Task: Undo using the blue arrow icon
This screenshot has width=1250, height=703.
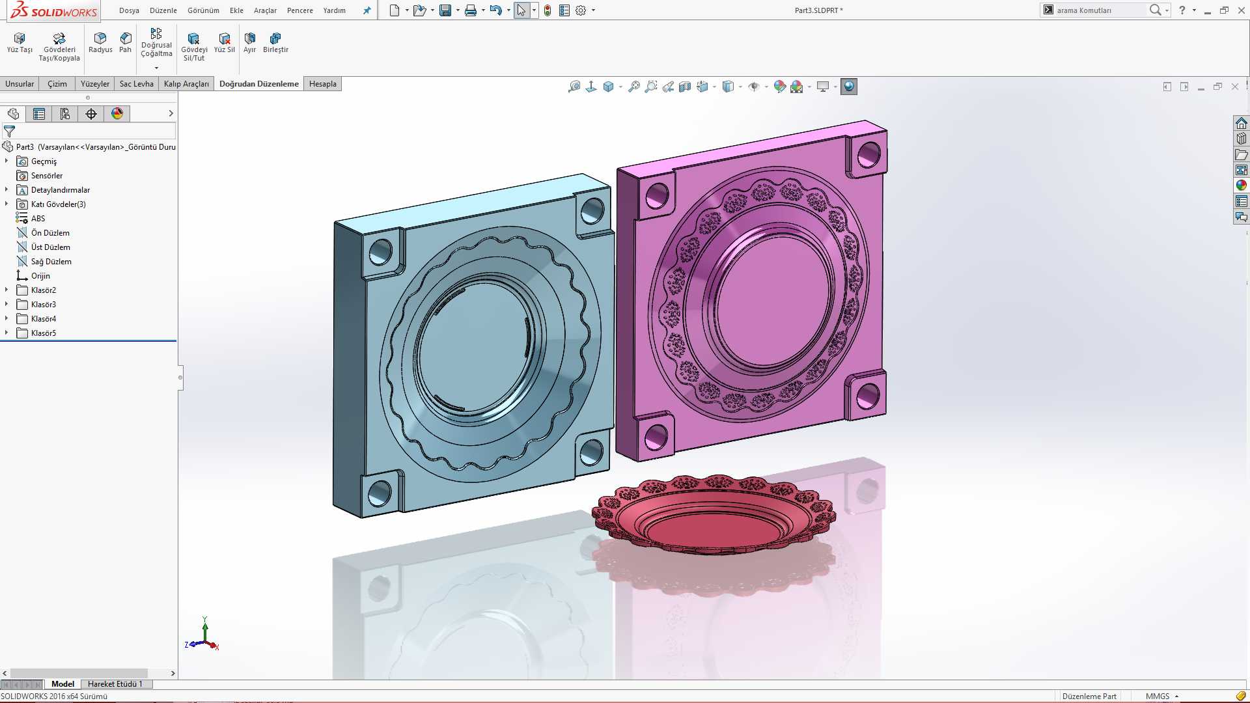Action: [496, 10]
